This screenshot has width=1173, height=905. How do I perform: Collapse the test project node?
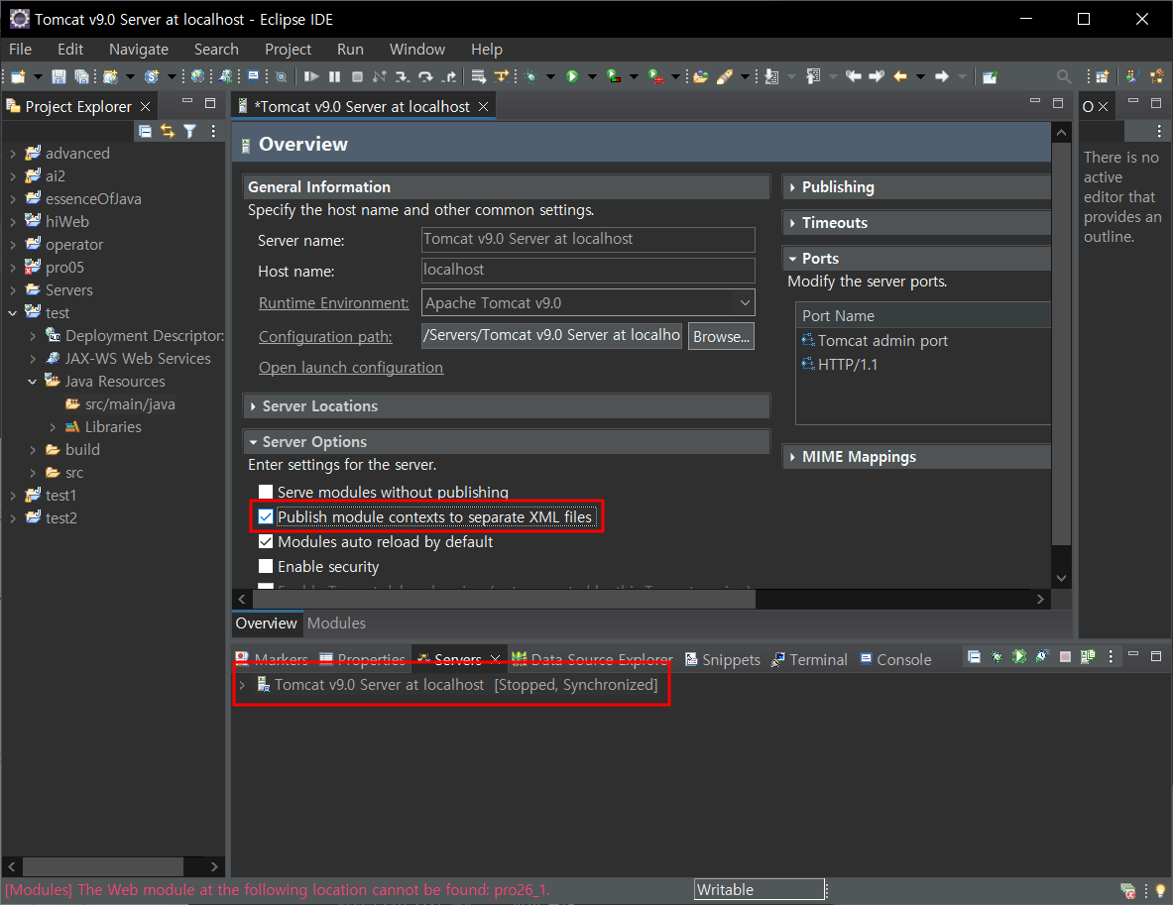coord(13,313)
